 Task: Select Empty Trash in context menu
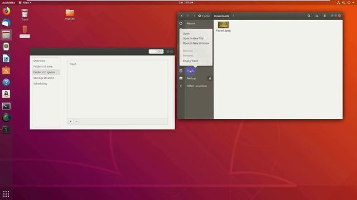[190, 61]
